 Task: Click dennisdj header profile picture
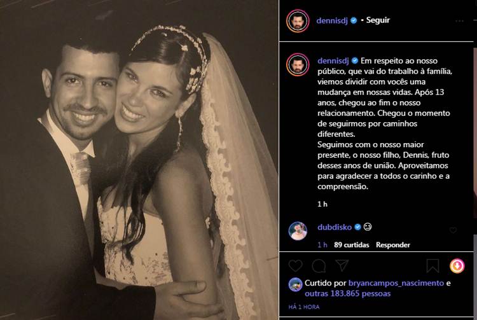[x=298, y=21]
